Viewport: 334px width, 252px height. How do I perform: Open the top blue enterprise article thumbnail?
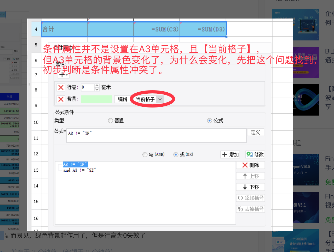tap(296, 25)
